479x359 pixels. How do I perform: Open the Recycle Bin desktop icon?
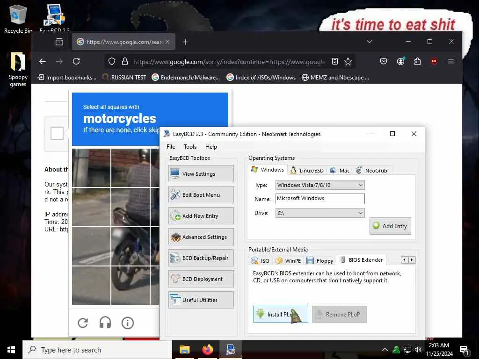18,19
